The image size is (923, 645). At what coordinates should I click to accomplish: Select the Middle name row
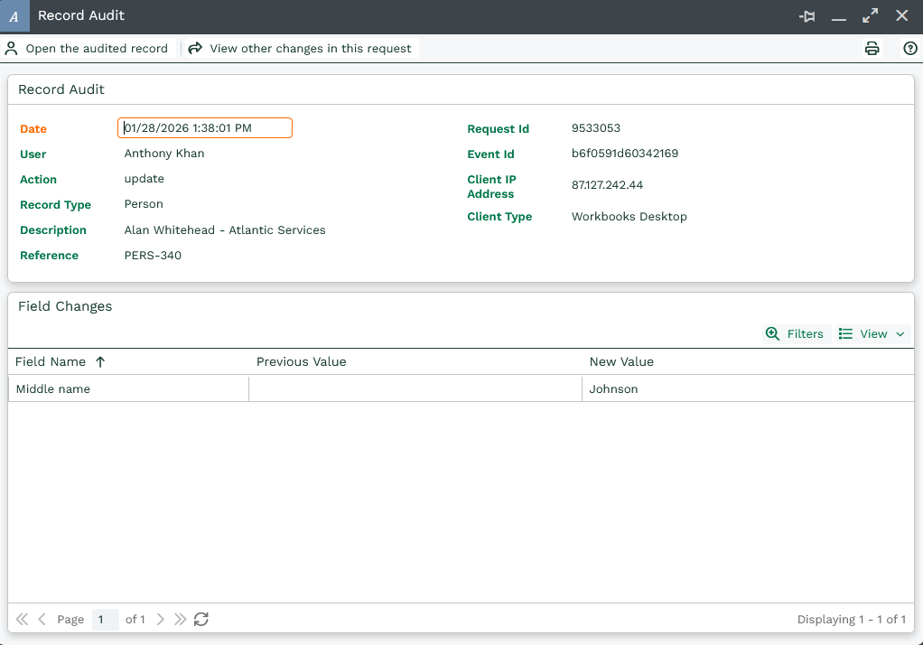126,389
